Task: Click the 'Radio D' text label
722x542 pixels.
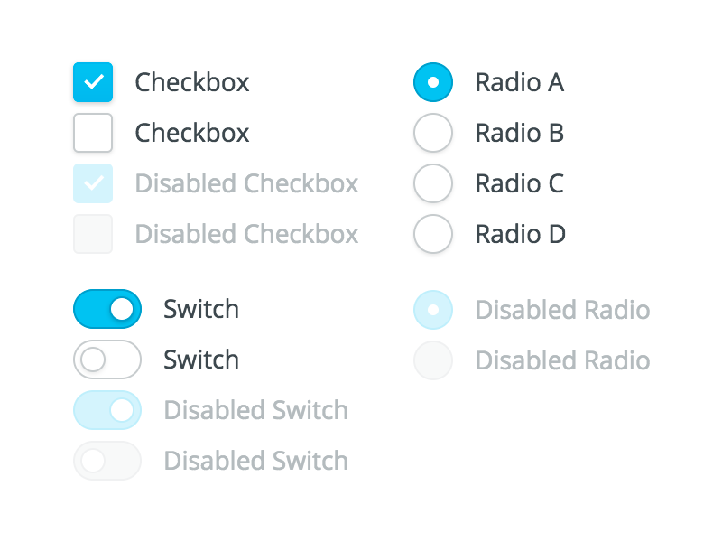Action: (x=520, y=235)
